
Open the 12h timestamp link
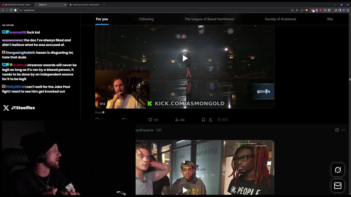159,130
